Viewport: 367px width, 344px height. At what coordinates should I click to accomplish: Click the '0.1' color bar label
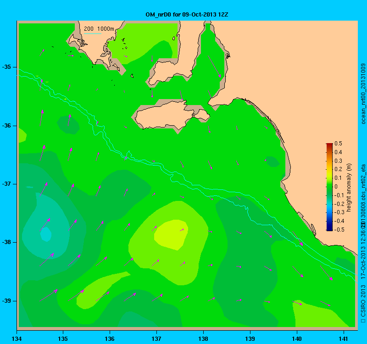(x=338, y=178)
